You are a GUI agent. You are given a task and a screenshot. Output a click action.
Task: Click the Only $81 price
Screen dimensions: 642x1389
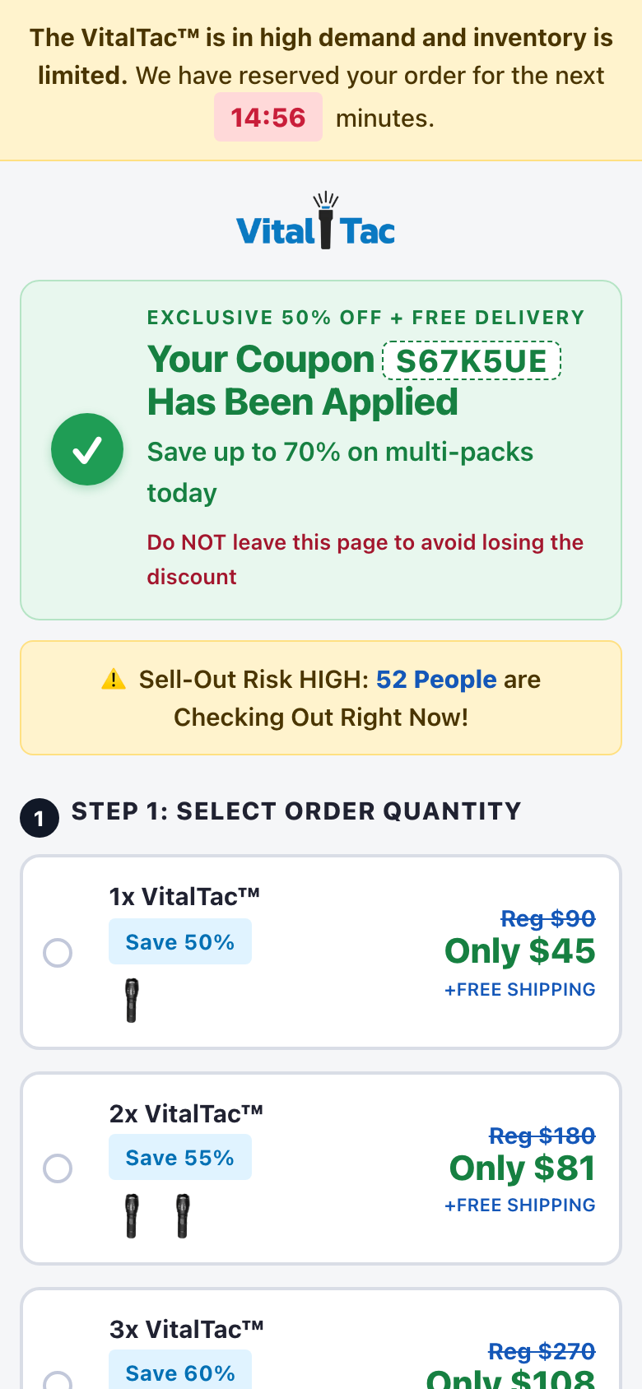(x=523, y=1168)
